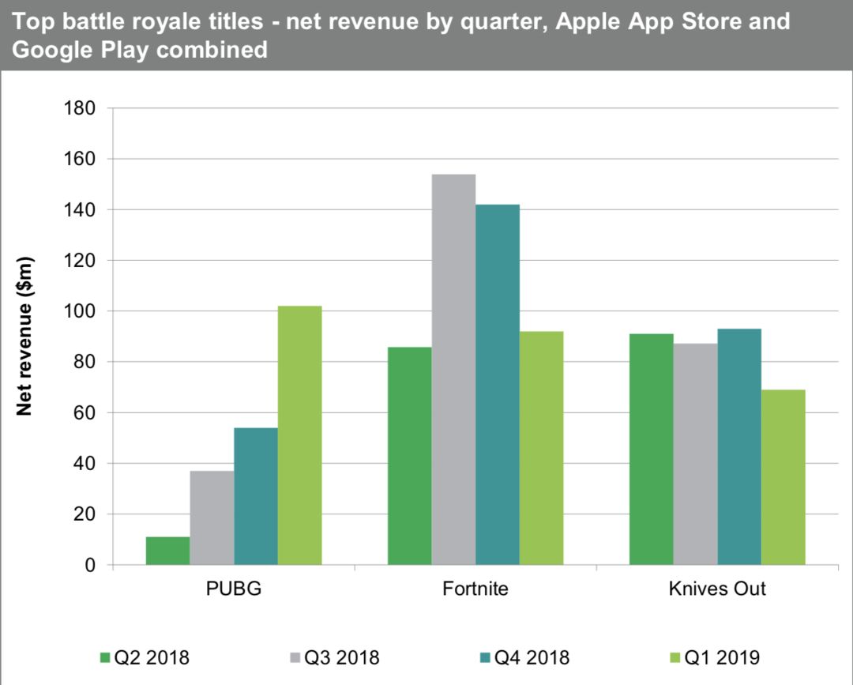Select the gray Q3 2018 legend swatch

[295, 657]
